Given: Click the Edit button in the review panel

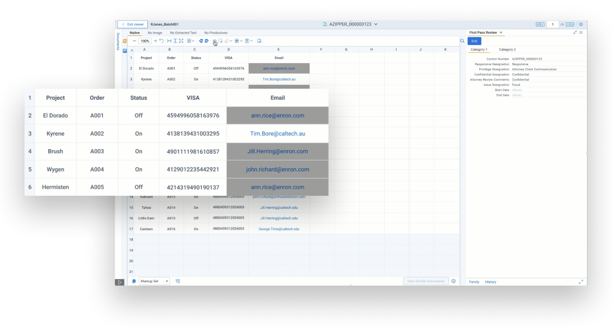Looking at the screenshot, I should [x=473, y=41].
